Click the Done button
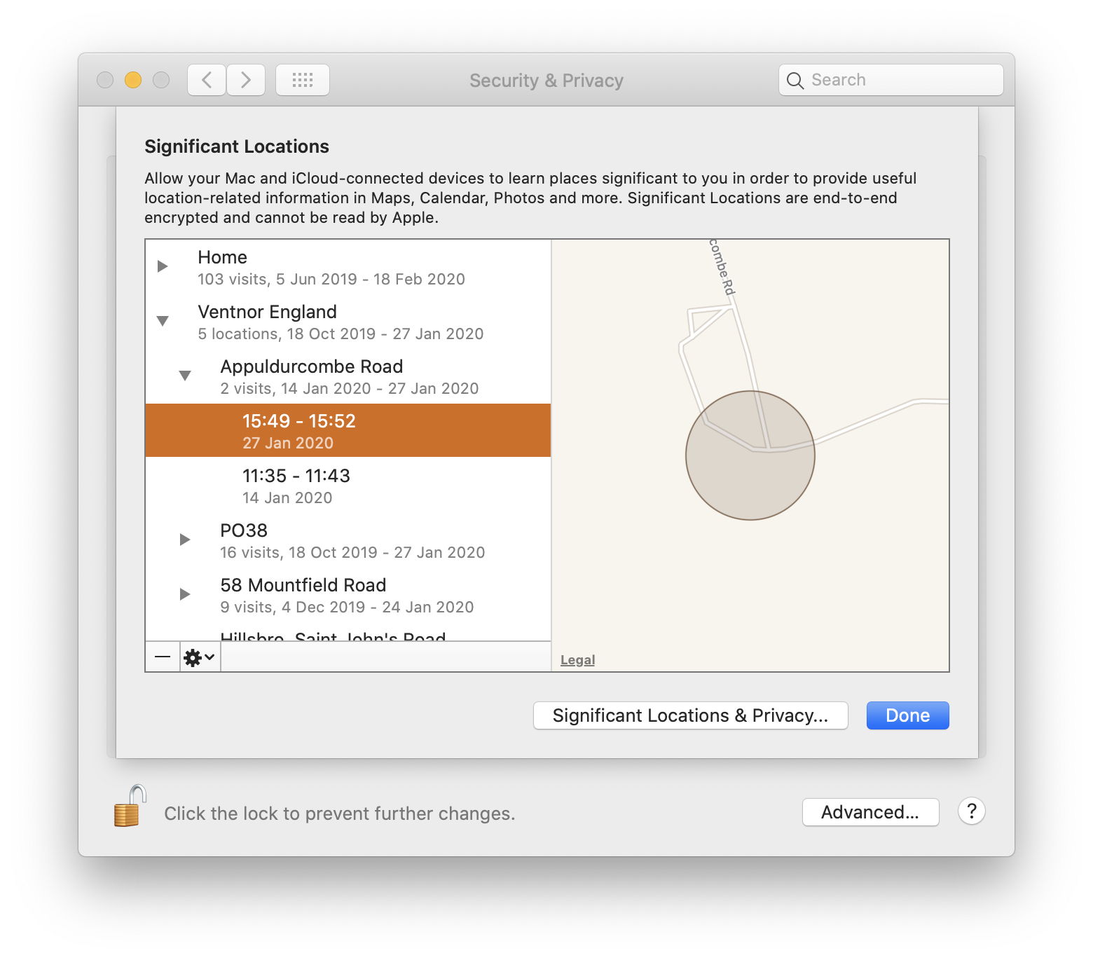 tap(907, 715)
